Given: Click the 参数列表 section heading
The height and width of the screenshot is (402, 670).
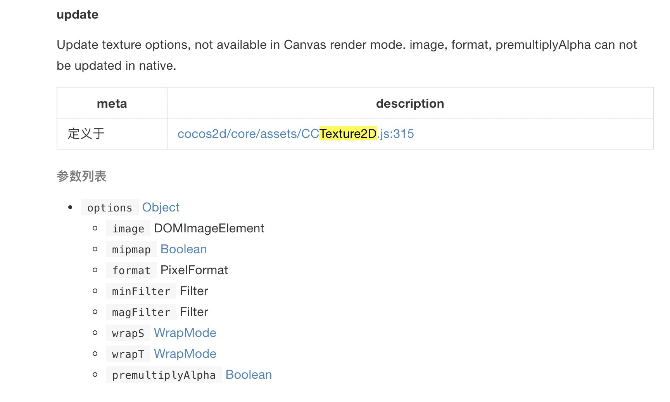Looking at the screenshot, I should coord(81,176).
